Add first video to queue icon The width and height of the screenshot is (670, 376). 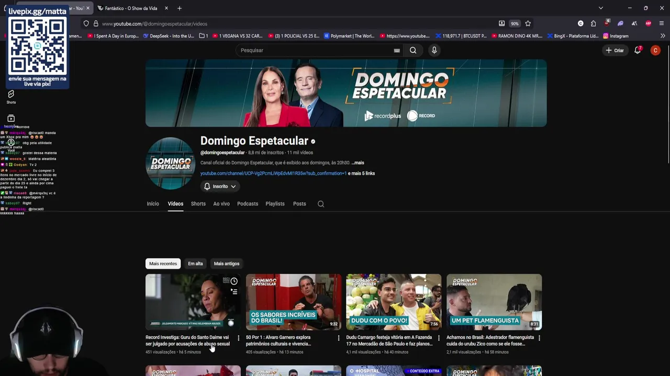[x=234, y=291]
